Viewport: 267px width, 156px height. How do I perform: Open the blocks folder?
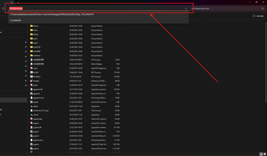click(36, 26)
